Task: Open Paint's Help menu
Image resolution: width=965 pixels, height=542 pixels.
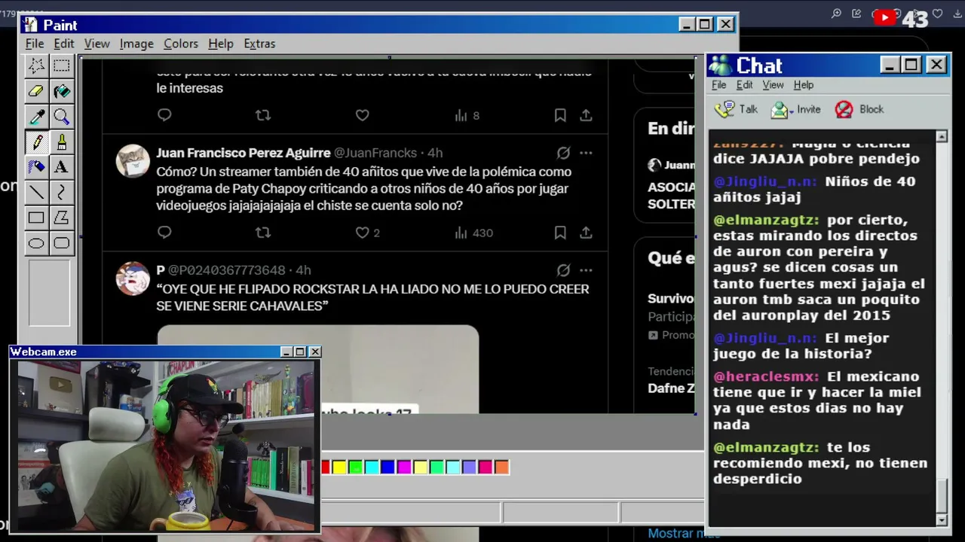Action: pos(221,44)
